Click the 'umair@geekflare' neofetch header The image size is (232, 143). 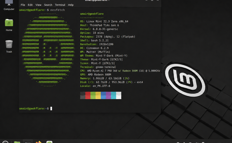pos(92,14)
